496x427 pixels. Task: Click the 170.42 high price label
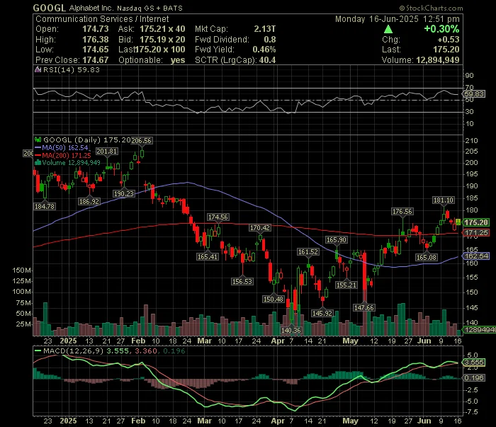coord(260,227)
